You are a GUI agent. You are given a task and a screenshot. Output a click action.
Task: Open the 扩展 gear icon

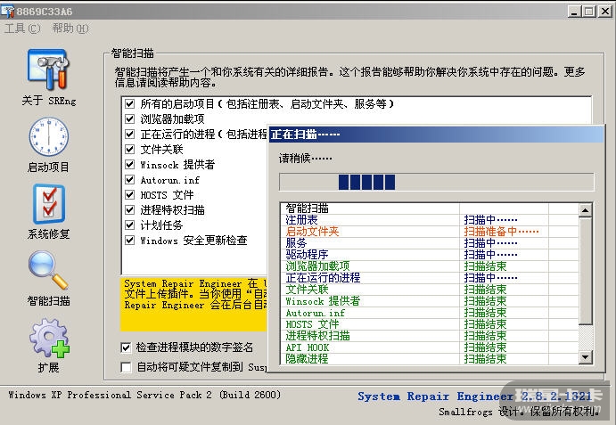(x=49, y=338)
